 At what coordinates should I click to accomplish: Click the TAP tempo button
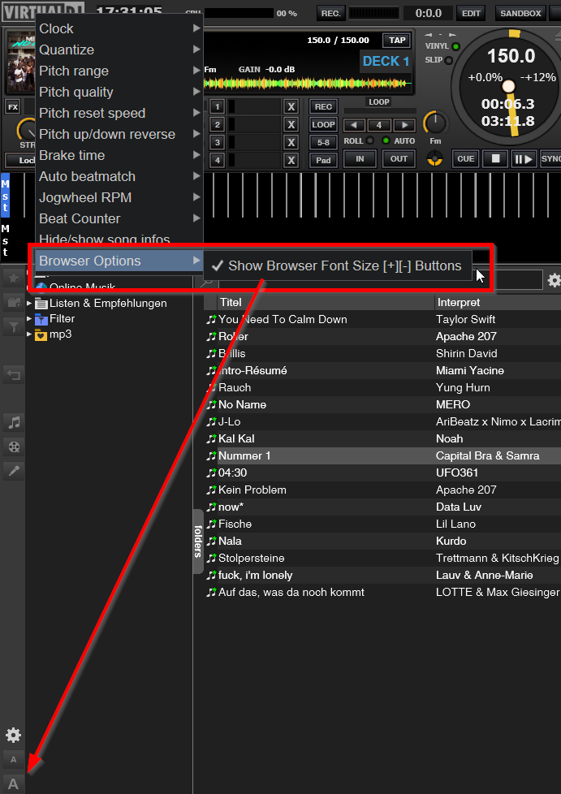tap(397, 41)
